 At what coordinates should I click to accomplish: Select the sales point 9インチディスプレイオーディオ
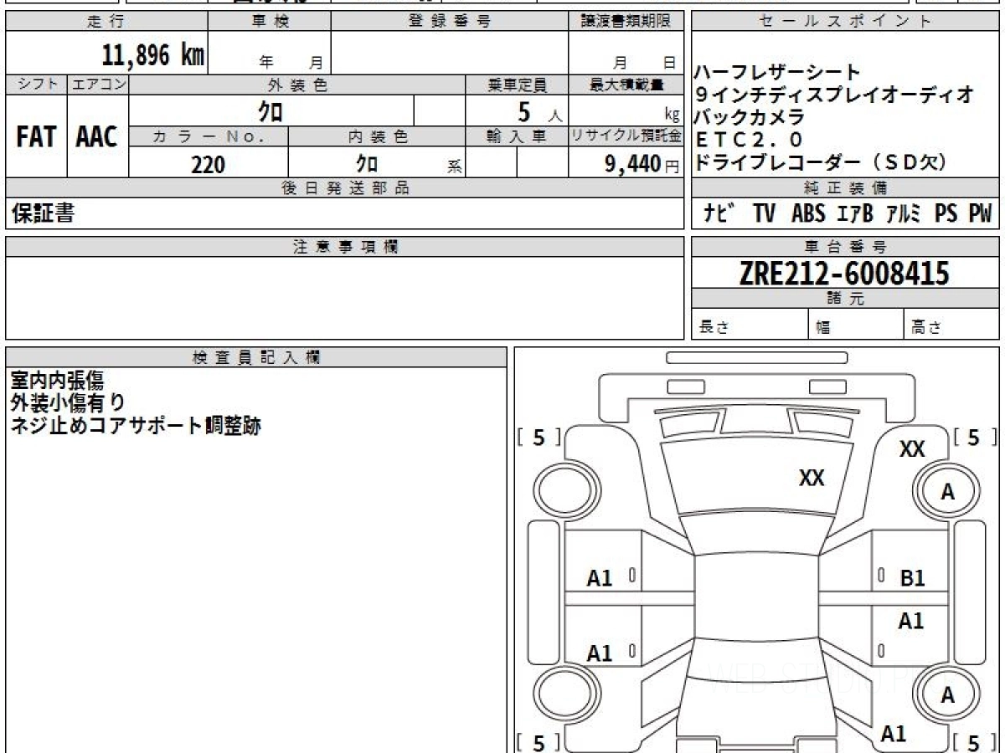[835, 95]
